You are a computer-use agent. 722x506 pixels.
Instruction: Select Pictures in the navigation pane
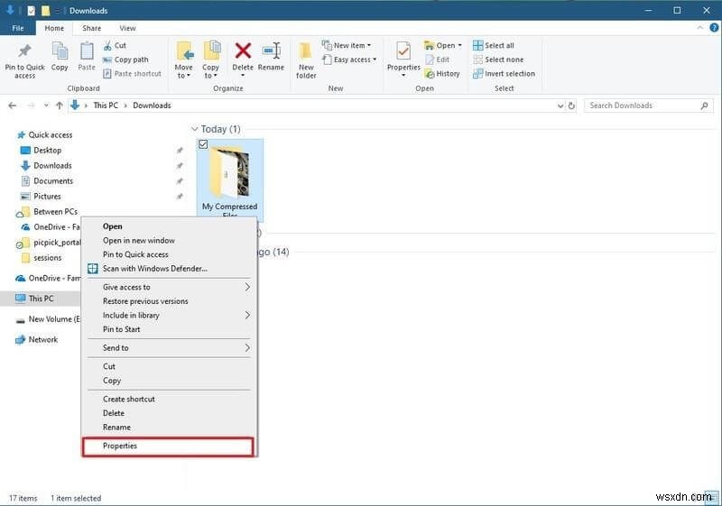(x=47, y=197)
